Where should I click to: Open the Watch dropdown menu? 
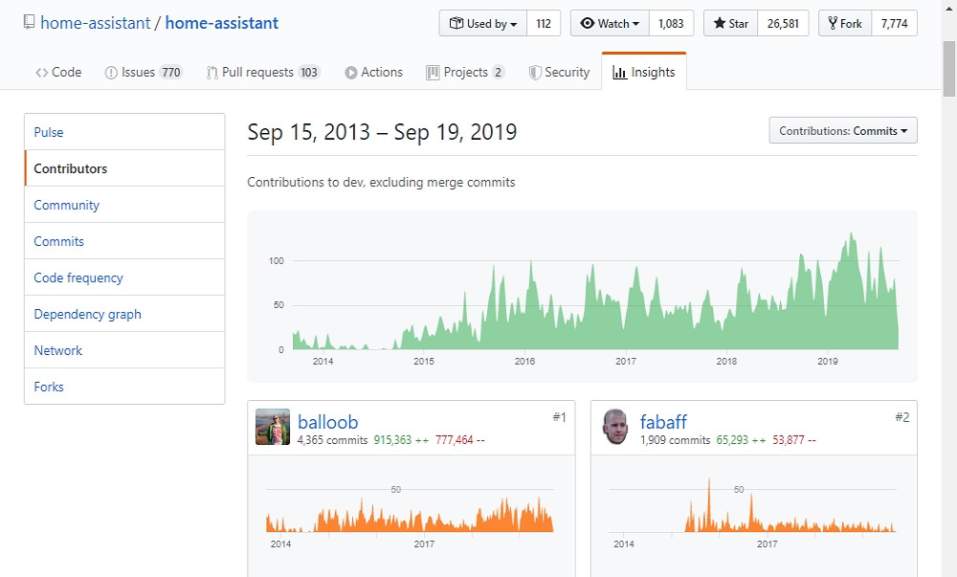point(610,23)
